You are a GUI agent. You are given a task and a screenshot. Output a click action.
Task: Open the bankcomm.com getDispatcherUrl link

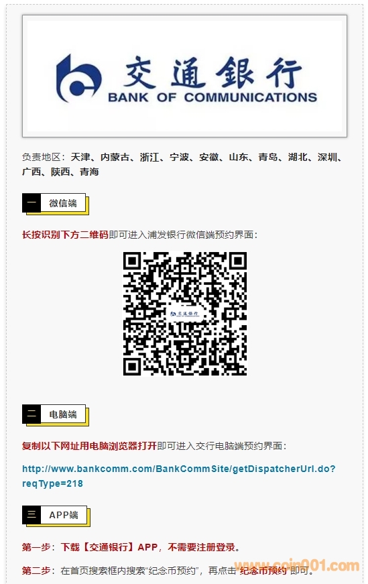(x=179, y=469)
